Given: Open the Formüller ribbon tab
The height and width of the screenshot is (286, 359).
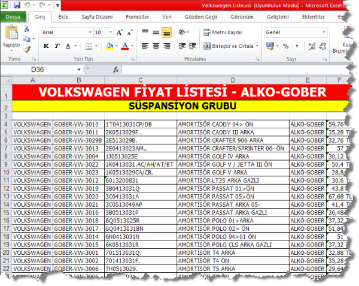Looking at the screenshot, I should point(137,17).
